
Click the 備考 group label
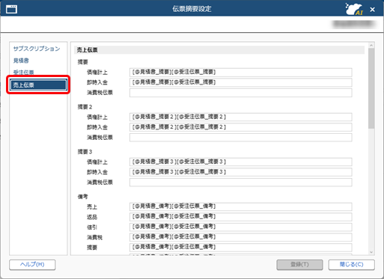coord(82,197)
